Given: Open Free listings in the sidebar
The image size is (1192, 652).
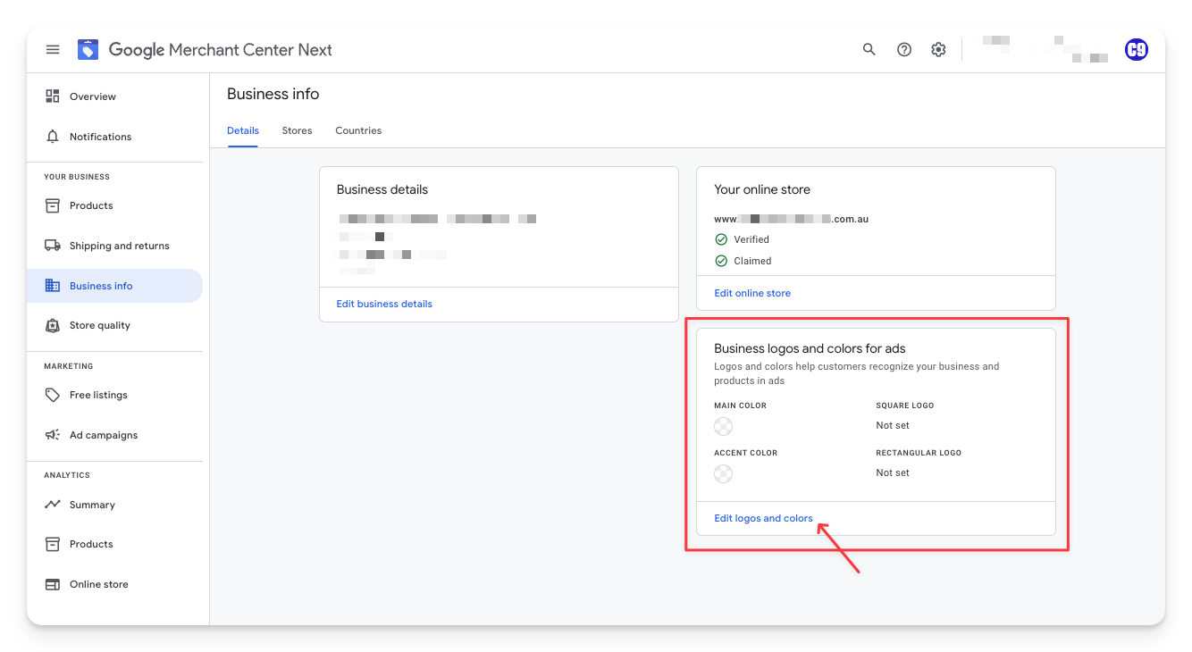Looking at the screenshot, I should pos(98,395).
